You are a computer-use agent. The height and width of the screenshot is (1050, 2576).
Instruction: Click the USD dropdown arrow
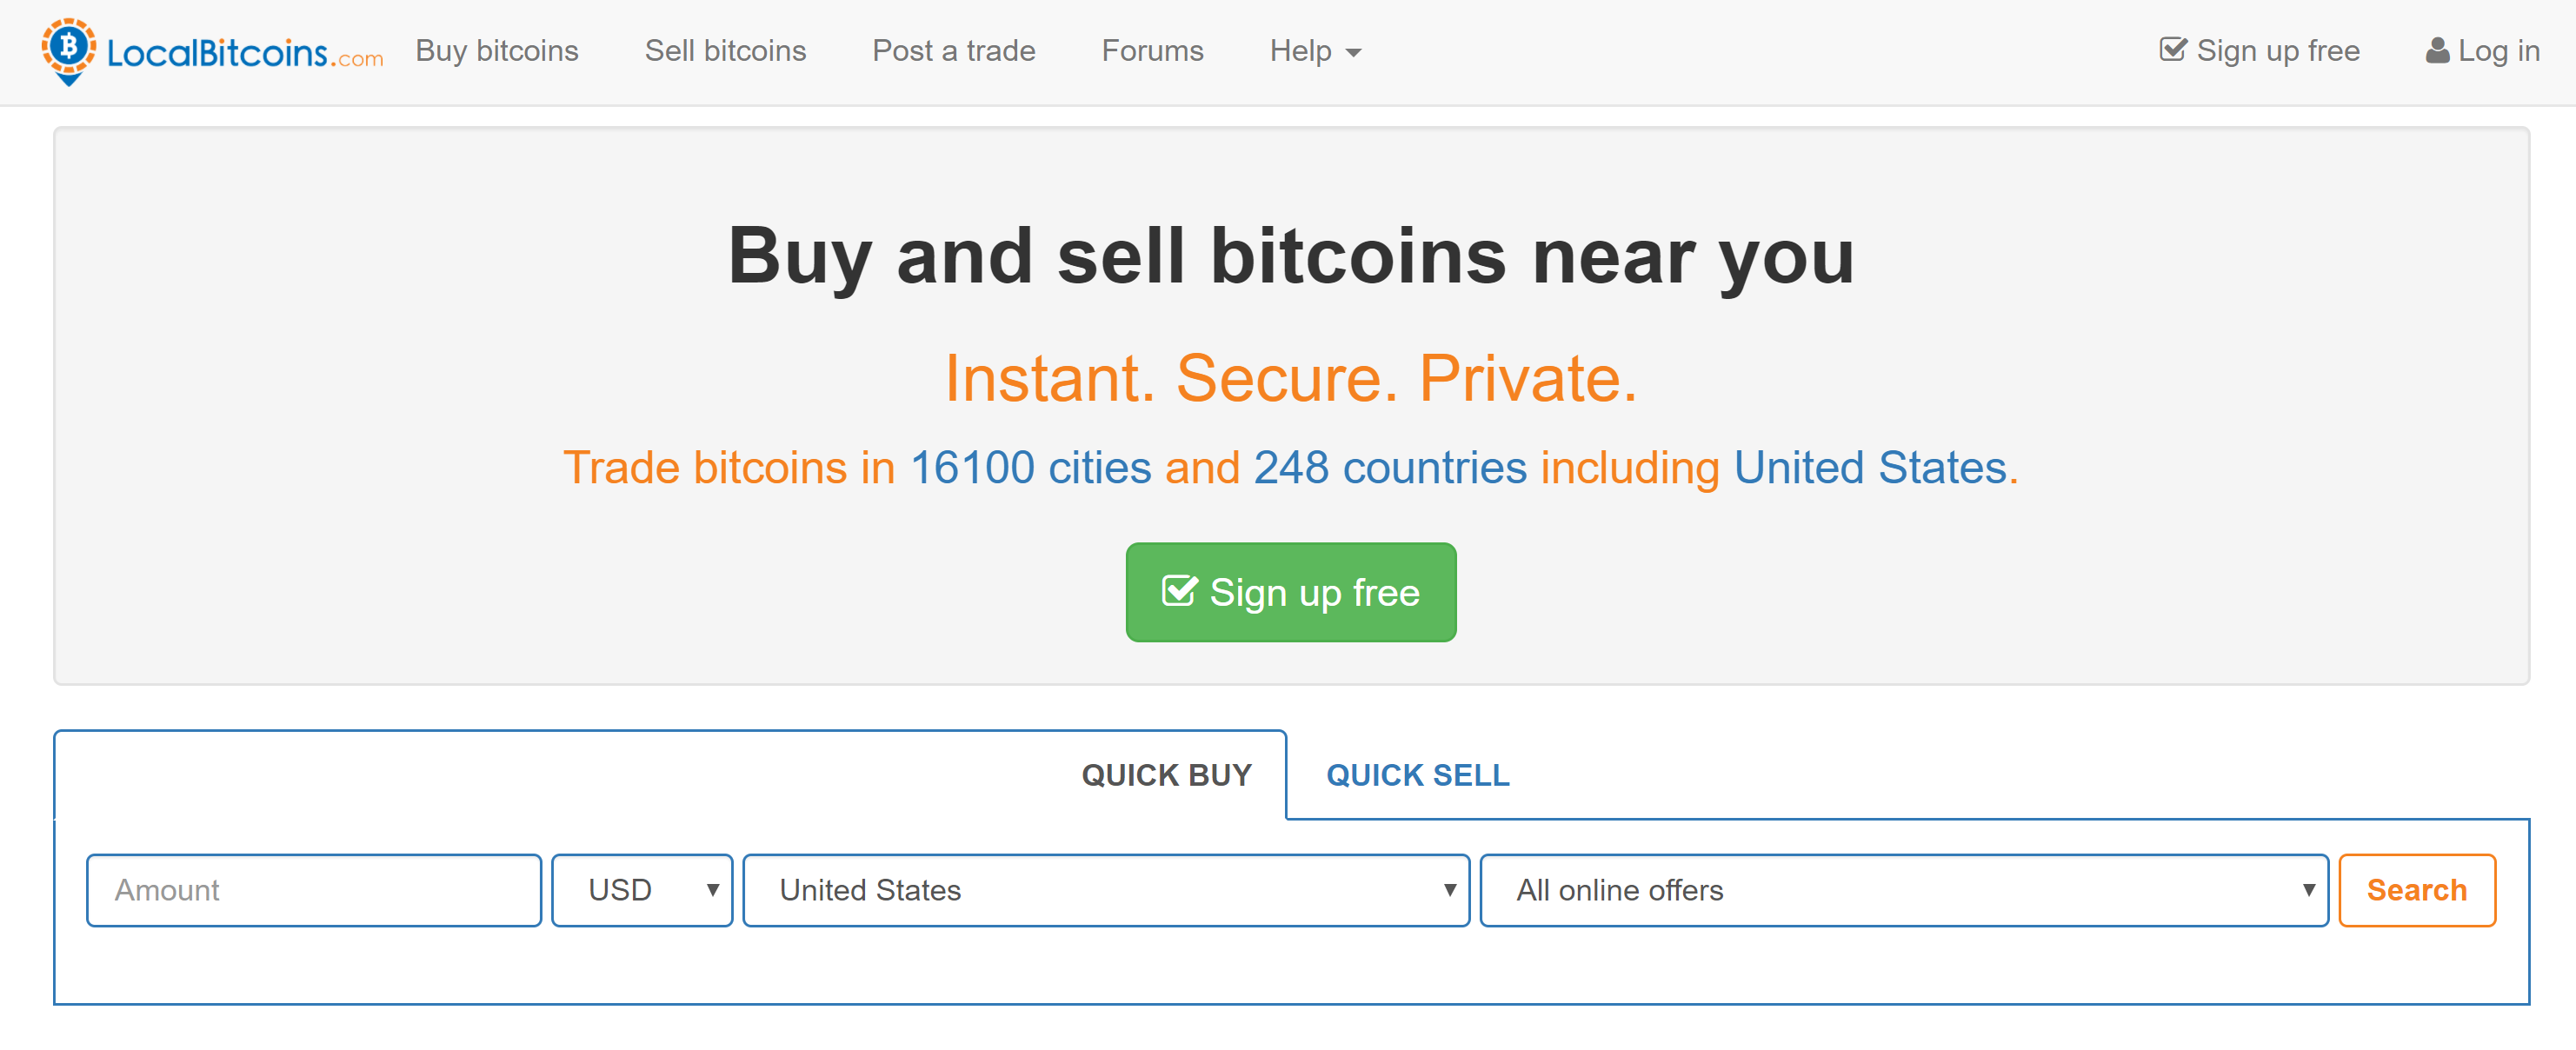[x=712, y=889]
